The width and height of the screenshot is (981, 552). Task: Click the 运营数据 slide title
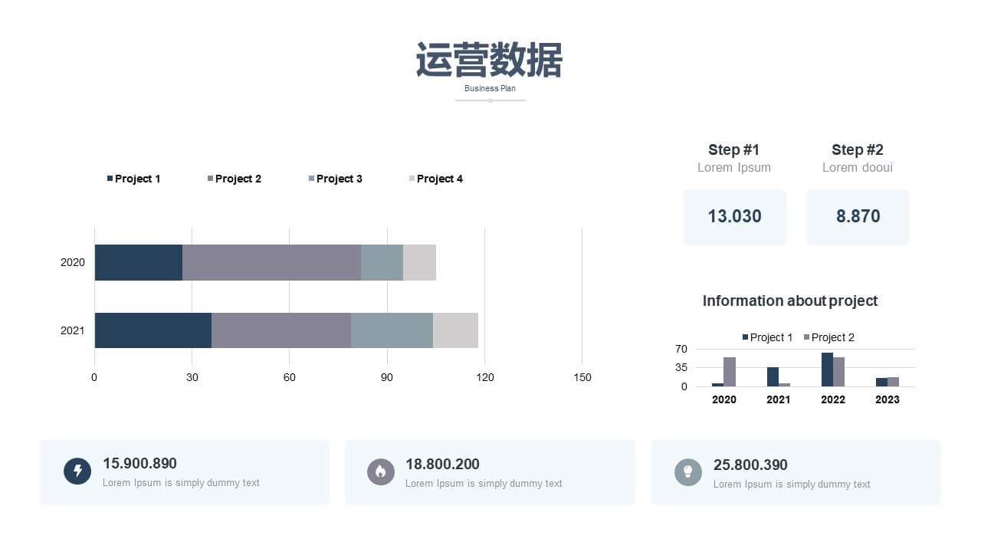[x=490, y=60]
